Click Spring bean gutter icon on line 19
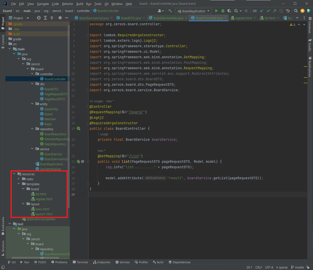The height and width of the screenshot is (270, 313). 78,128
